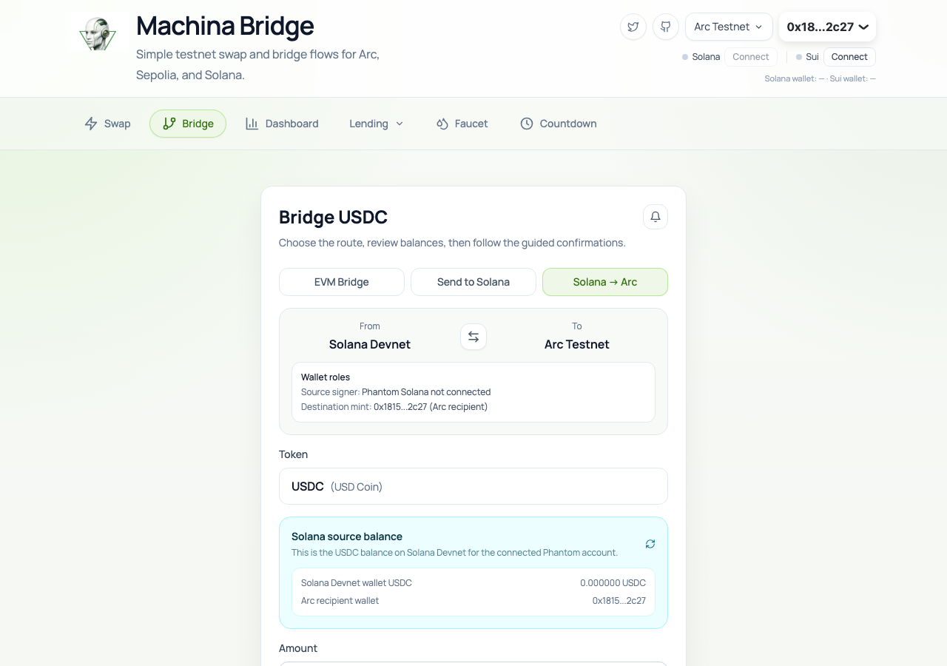Screen dimensions: 947x666
Task: Open the Faucet page
Action: [x=462, y=124]
